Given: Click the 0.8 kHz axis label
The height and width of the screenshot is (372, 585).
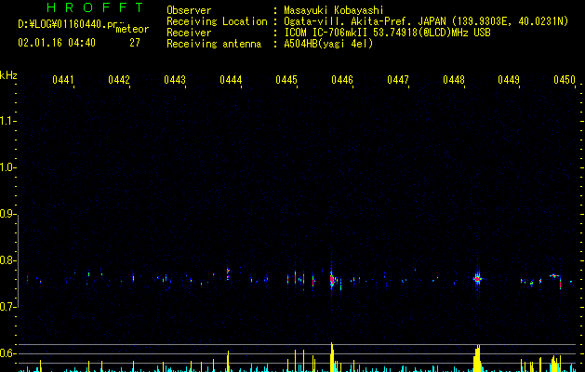Looking at the screenshot, I should click(x=7, y=260).
